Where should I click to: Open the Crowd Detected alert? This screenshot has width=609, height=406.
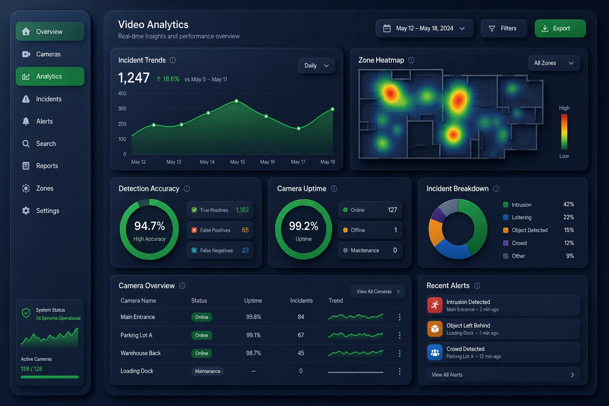(x=503, y=352)
